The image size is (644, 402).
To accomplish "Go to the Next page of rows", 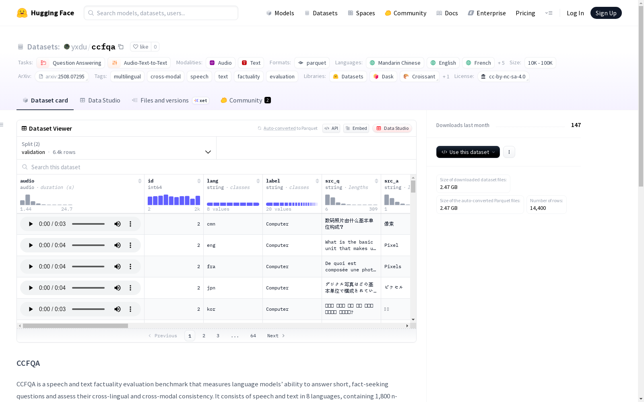I will pos(276,336).
